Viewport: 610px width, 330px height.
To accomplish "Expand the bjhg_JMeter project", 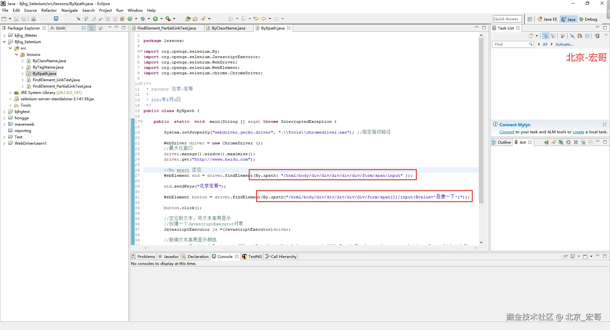I will [4, 36].
